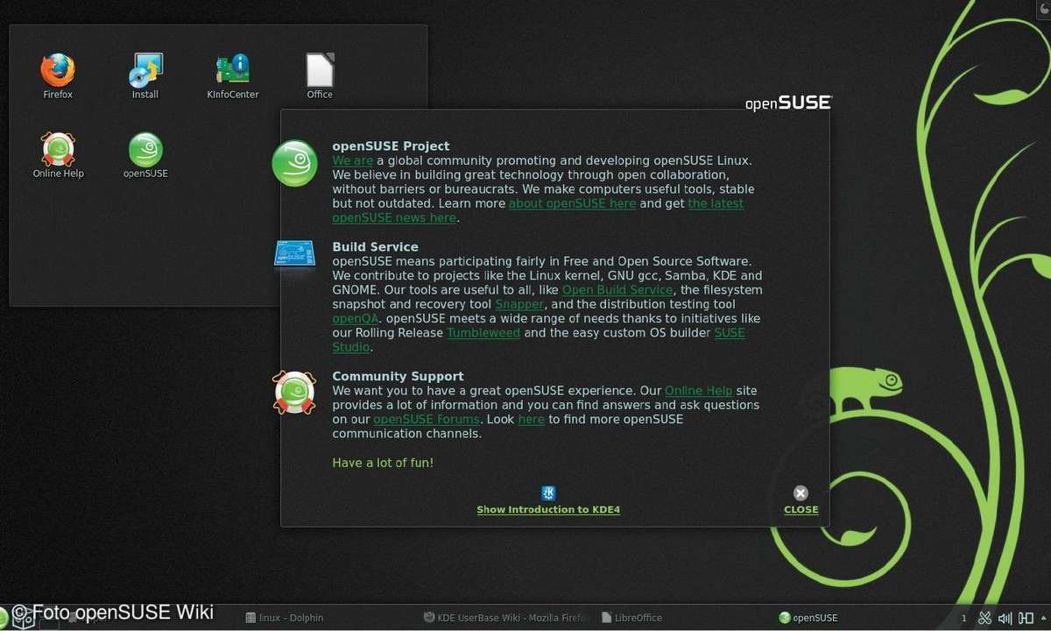Viewport: 1051px width, 631px height.
Task: Click the Community Support lifebuoy icon
Action: [294, 393]
